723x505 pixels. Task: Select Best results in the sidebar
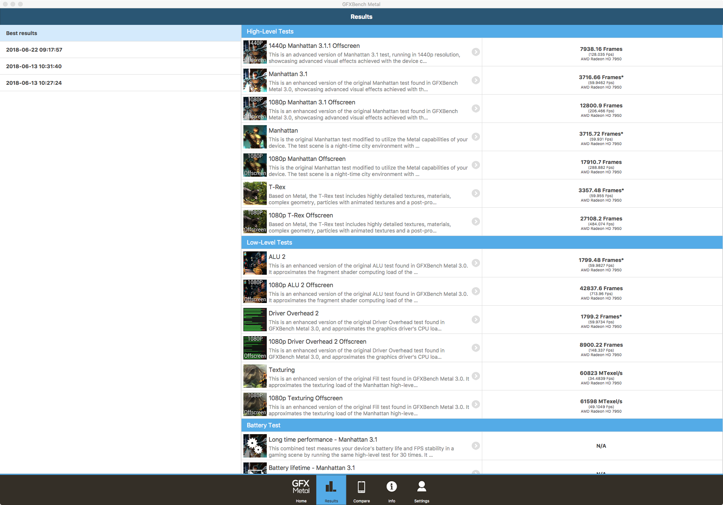pos(120,33)
